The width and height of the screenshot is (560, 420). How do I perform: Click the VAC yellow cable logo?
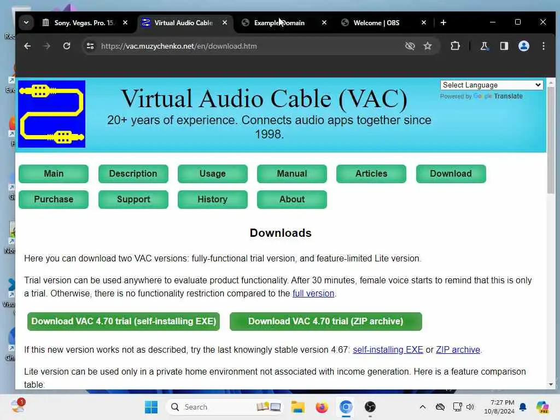(x=52, y=114)
